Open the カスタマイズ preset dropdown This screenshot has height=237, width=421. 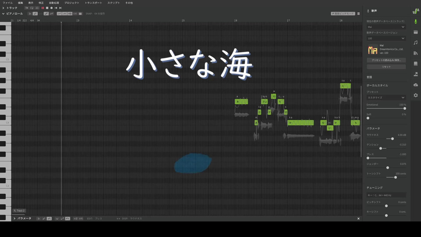point(386,97)
